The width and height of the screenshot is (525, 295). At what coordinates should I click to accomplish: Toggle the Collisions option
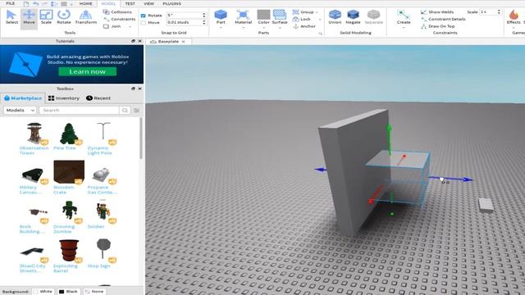coord(117,11)
